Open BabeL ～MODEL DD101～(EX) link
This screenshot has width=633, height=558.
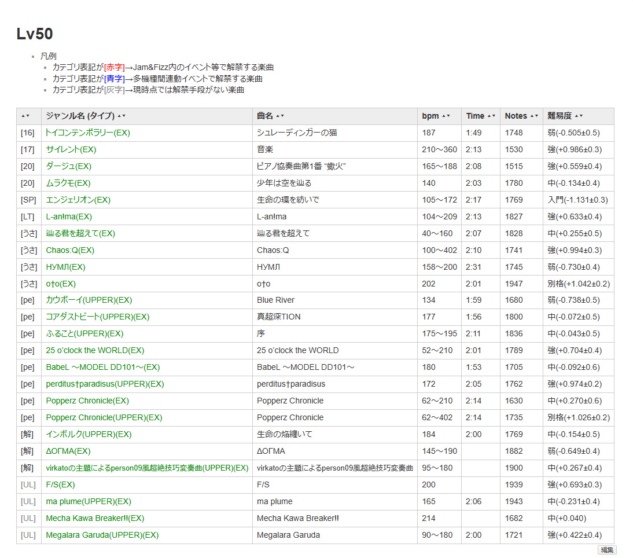pyautogui.click(x=103, y=368)
